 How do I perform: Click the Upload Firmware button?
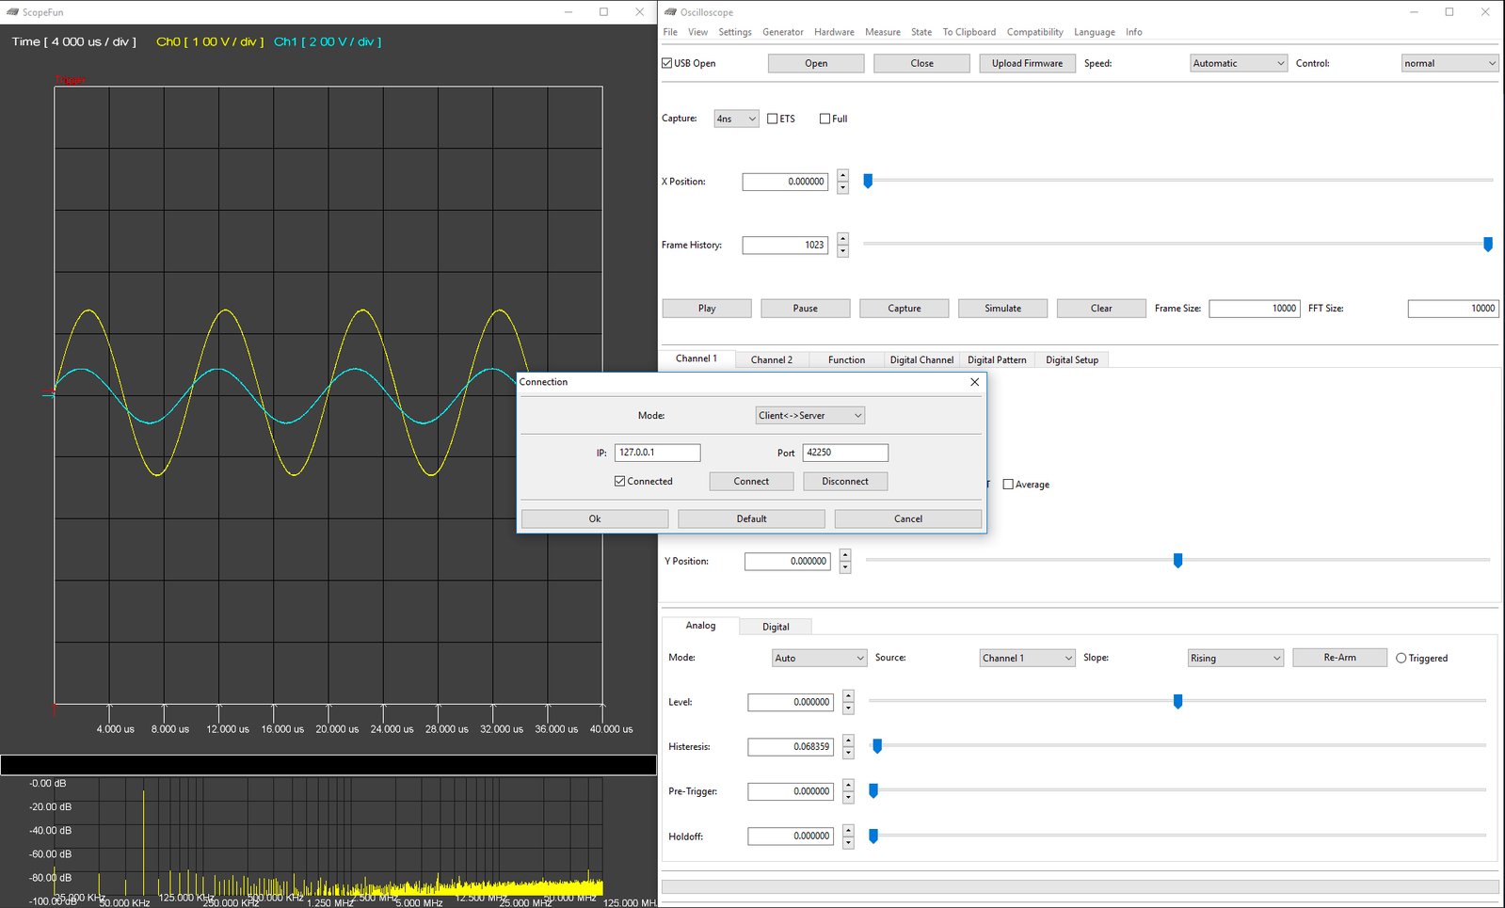[1027, 63]
